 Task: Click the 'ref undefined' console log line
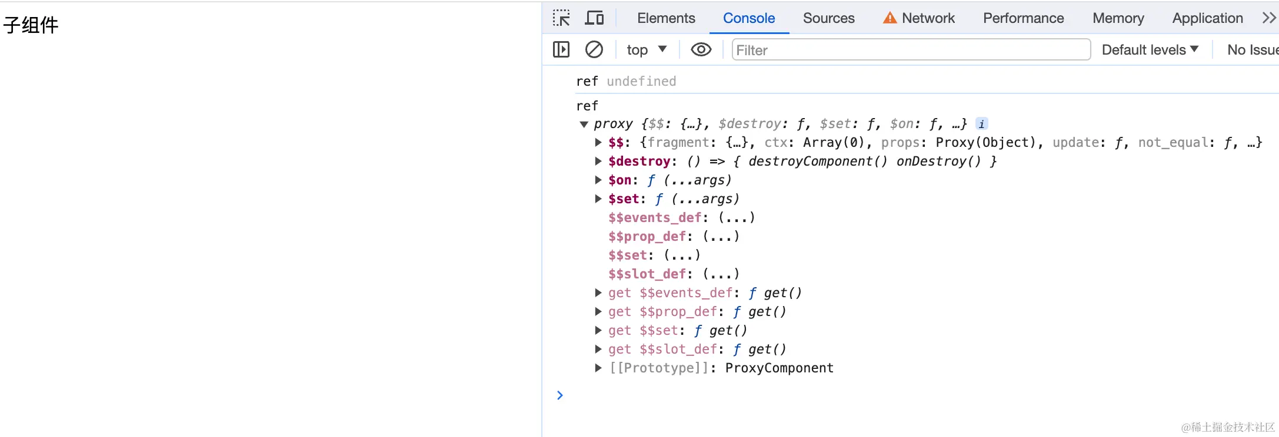[626, 82]
